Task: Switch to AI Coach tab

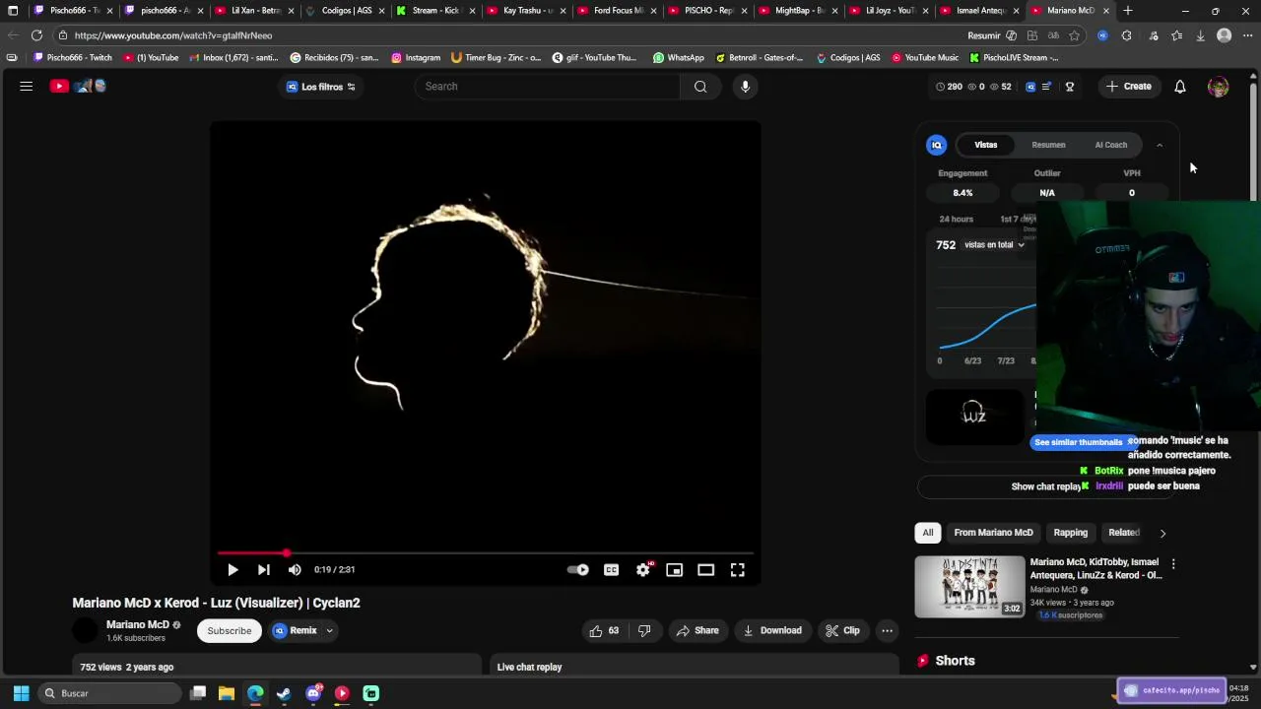Action: pyautogui.click(x=1111, y=145)
